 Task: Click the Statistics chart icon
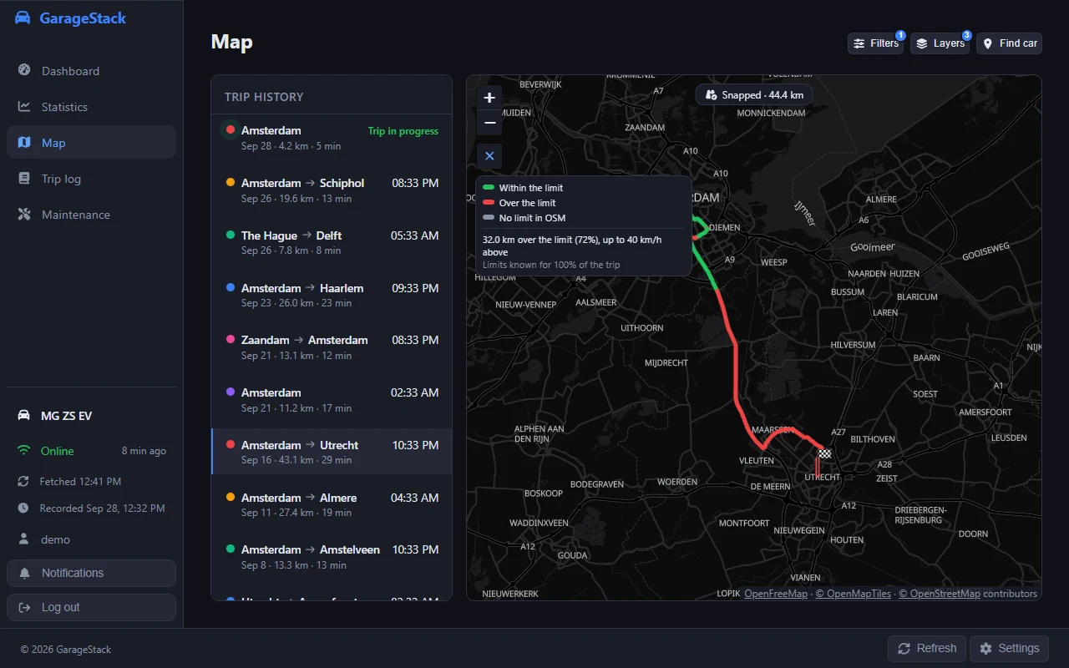coord(24,107)
